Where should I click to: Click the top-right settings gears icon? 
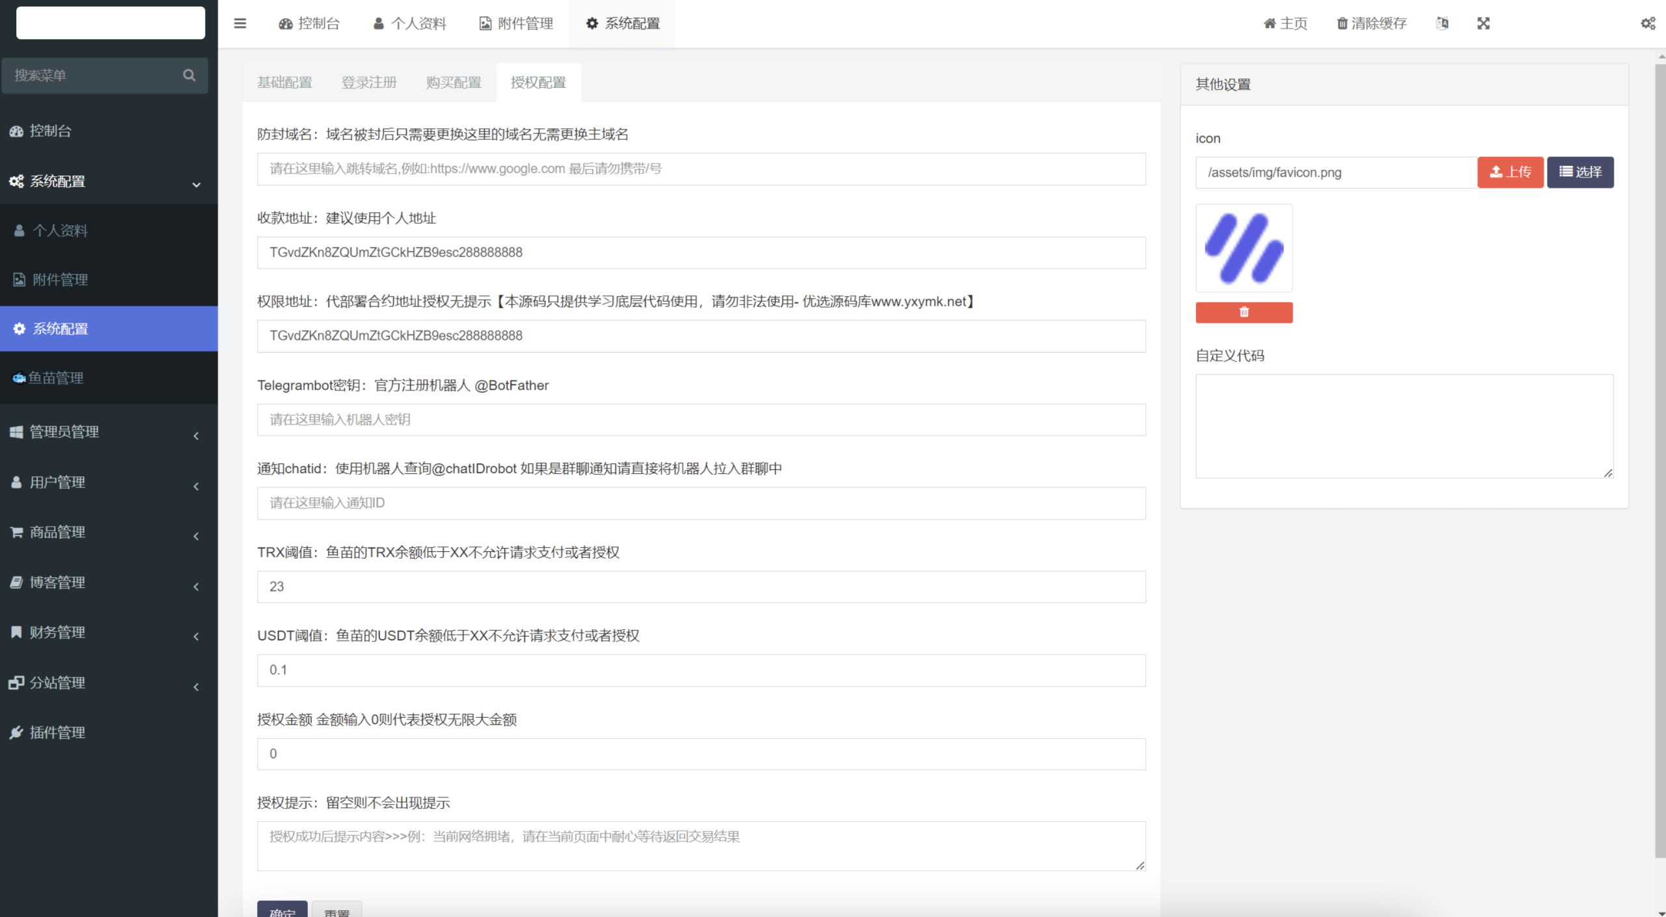(1647, 23)
